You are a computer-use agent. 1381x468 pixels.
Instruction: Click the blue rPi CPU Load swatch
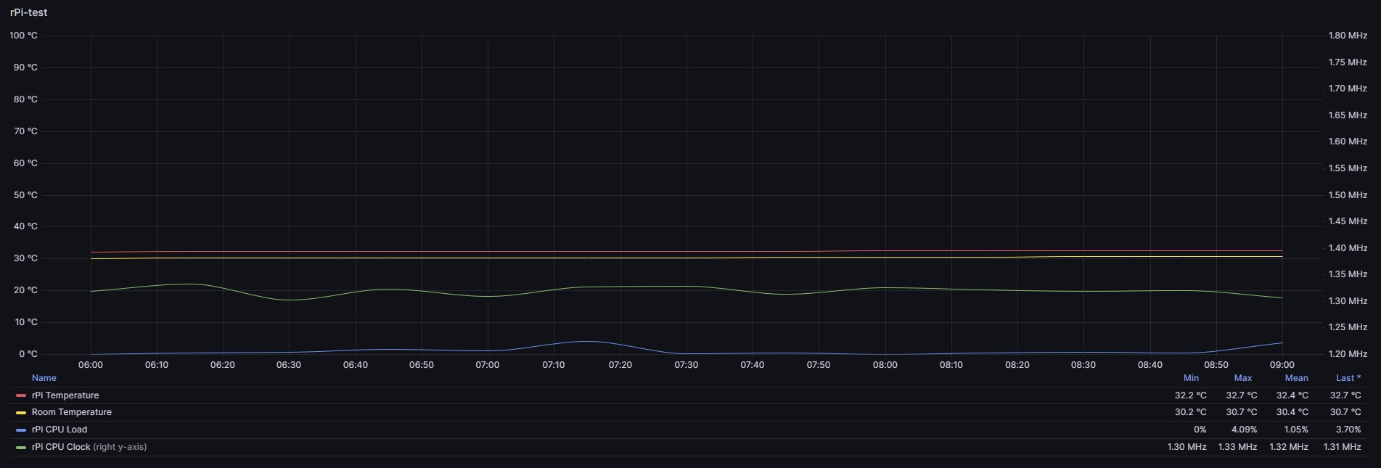21,430
